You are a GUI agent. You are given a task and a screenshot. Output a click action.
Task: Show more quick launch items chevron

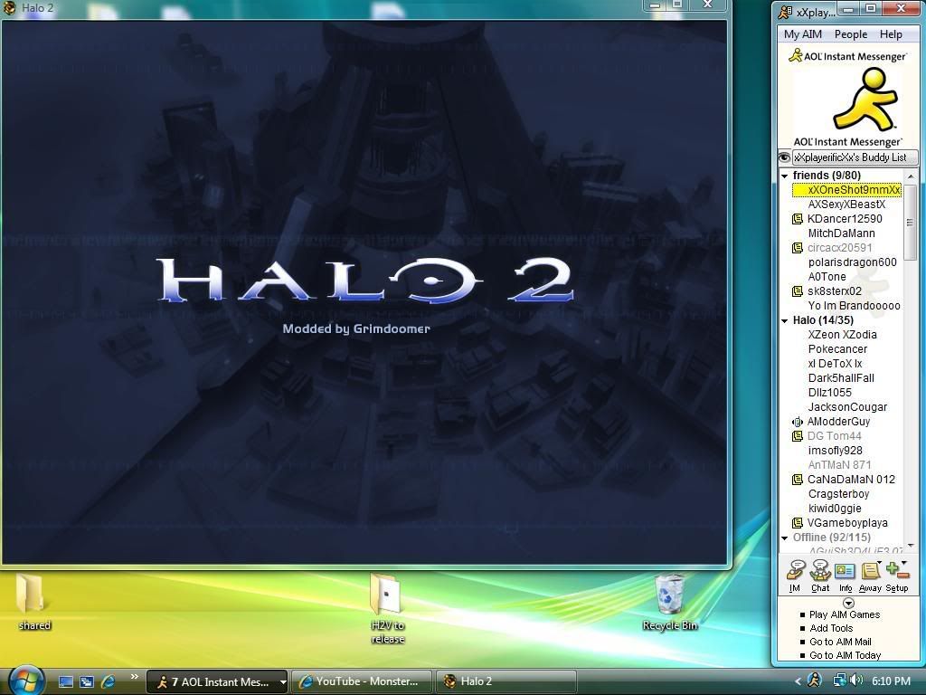pos(135,677)
